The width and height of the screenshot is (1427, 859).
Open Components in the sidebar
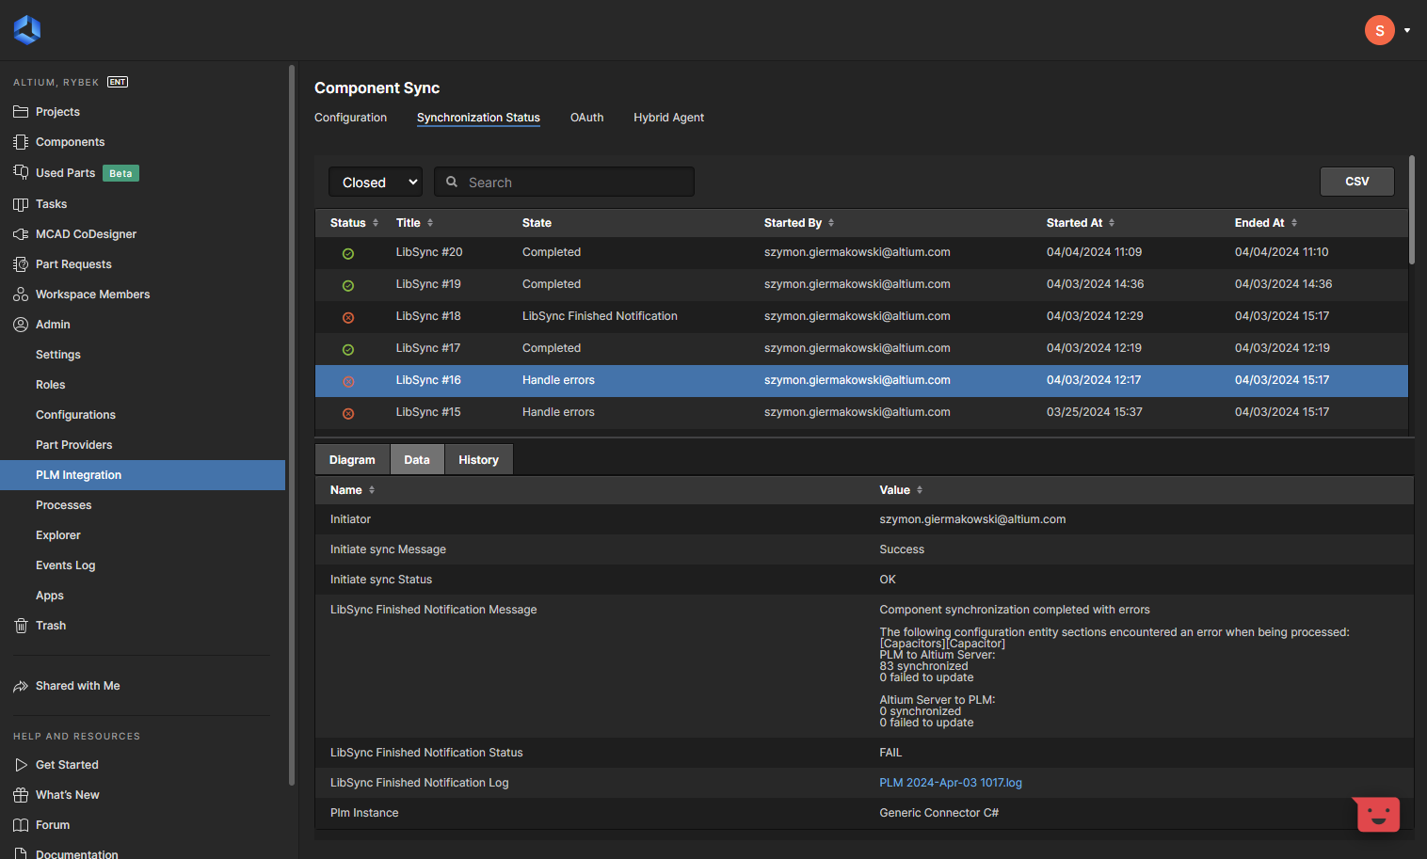point(70,142)
